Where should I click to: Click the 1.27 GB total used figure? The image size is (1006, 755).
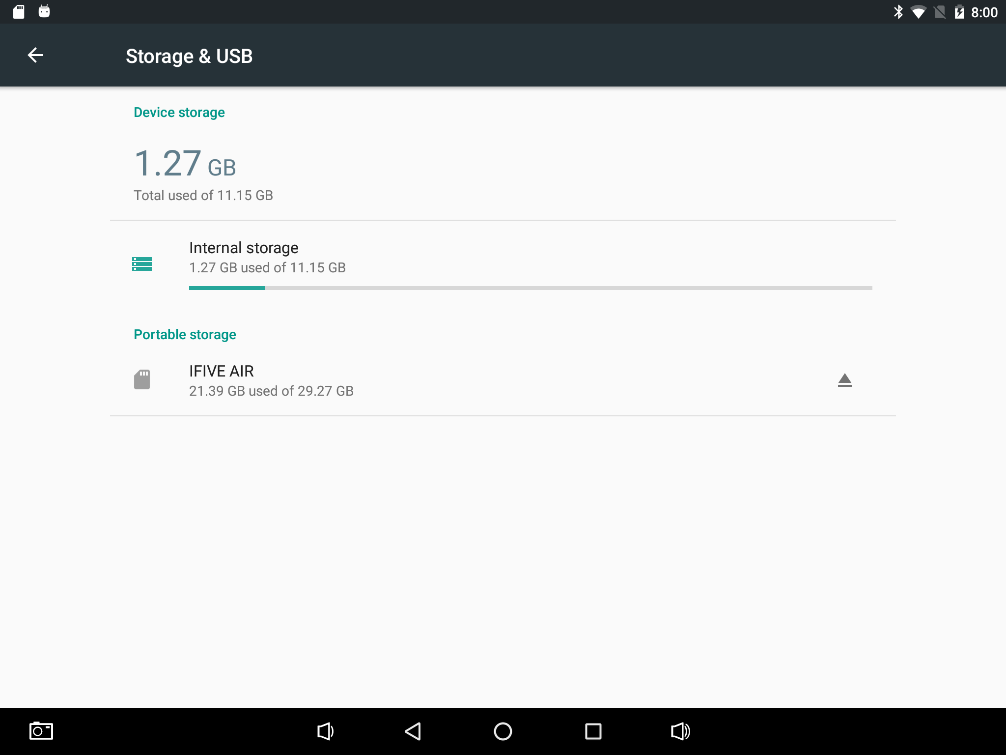(x=185, y=164)
